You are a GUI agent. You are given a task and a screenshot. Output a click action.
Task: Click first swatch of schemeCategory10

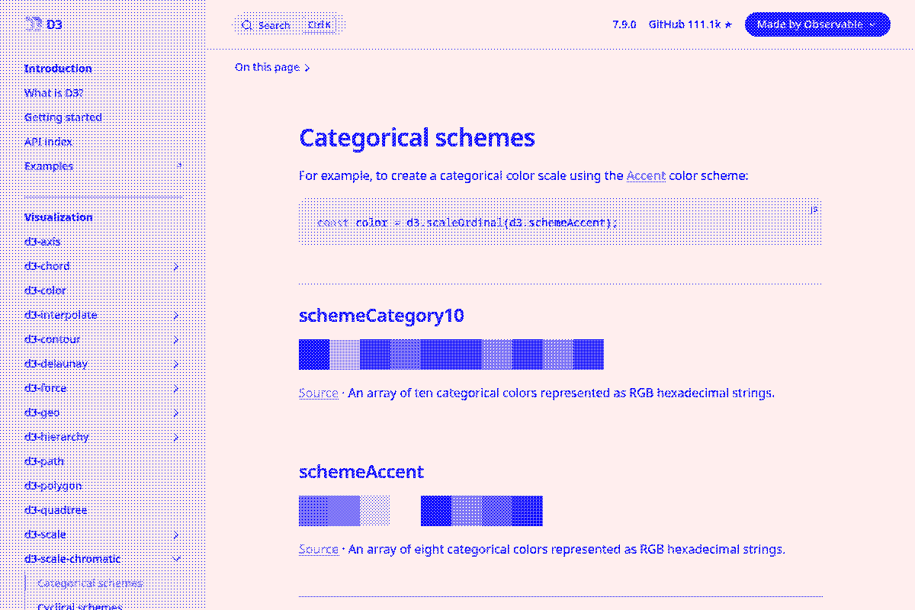pyautogui.click(x=314, y=355)
